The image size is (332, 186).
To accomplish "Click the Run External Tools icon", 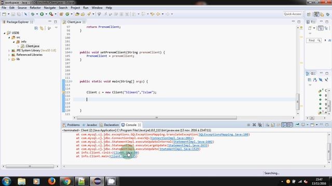I will tap(51, 14).
